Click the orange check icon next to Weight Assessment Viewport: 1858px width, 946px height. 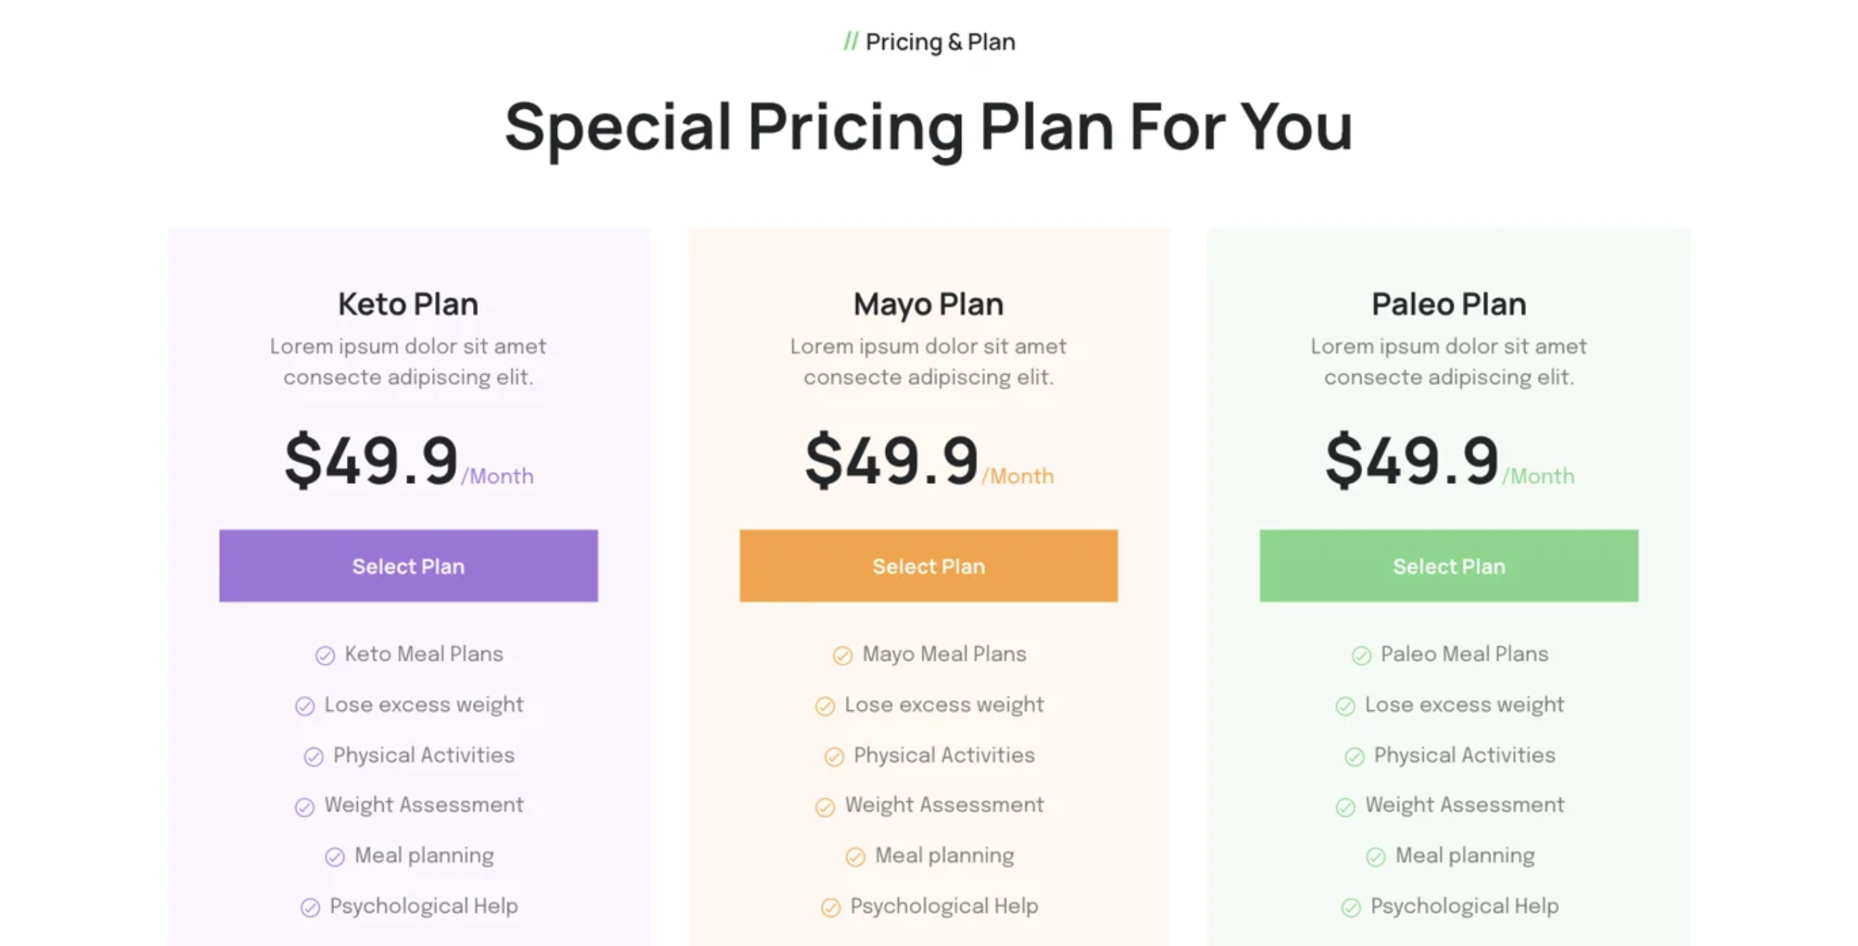tap(825, 807)
